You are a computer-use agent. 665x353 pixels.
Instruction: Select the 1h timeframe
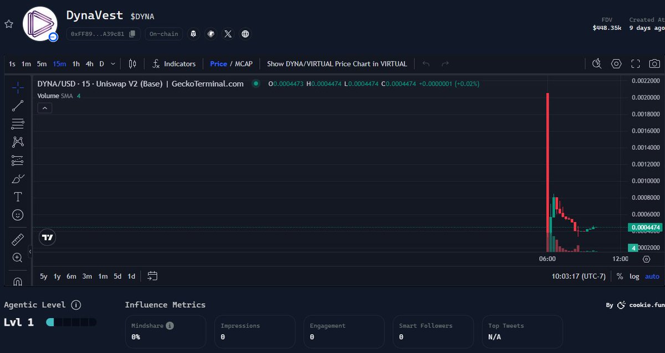(76, 64)
